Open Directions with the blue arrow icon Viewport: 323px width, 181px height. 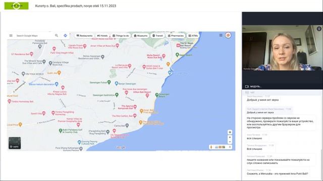point(65,36)
